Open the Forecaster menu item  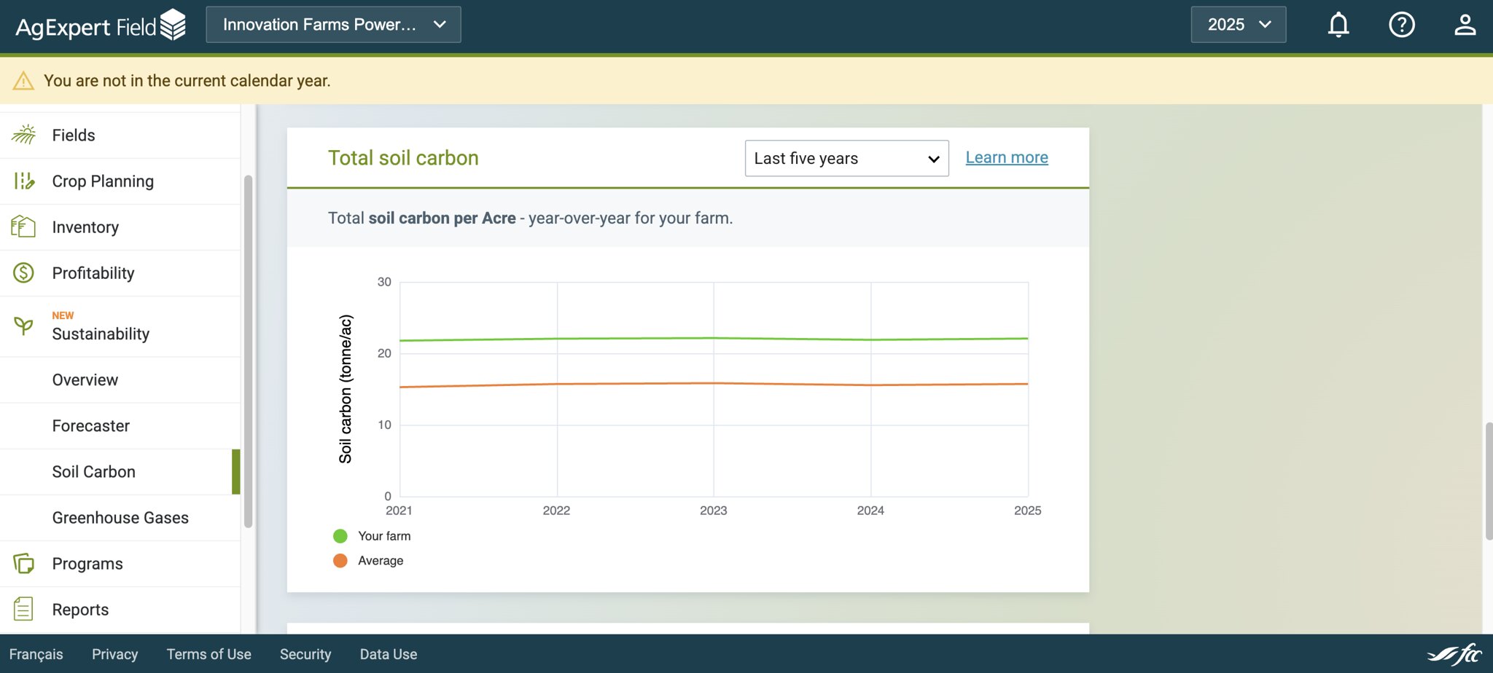120,426
